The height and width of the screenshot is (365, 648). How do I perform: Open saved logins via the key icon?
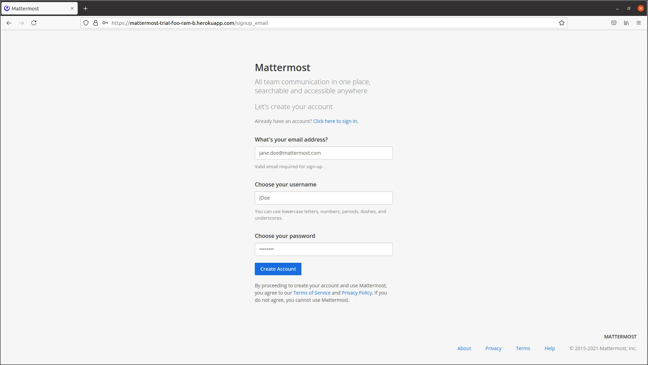[105, 23]
